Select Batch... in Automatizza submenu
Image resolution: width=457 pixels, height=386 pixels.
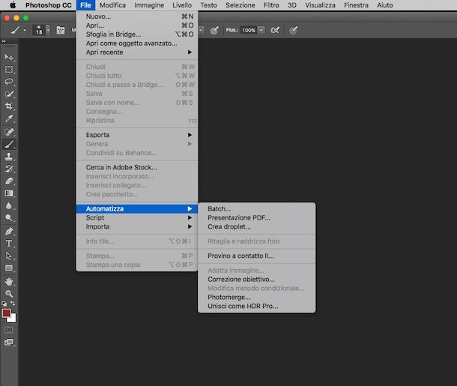[256, 209]
